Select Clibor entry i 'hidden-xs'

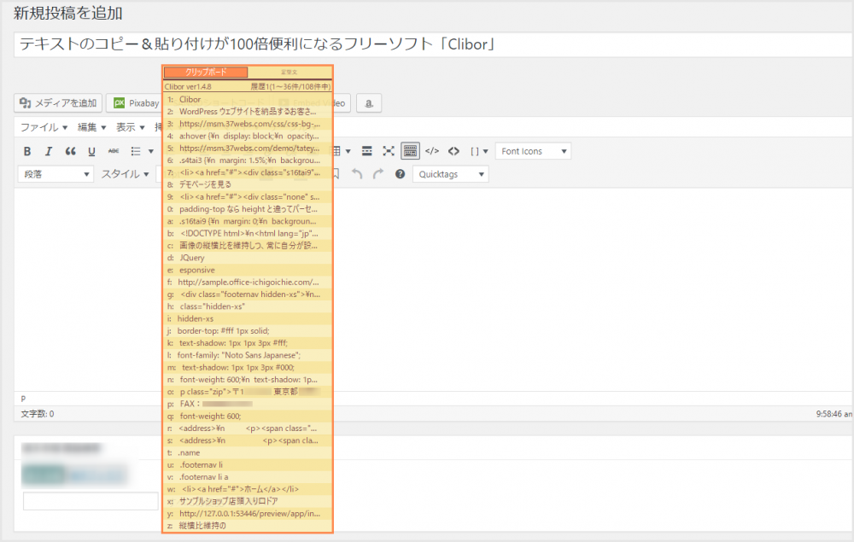[248, 319]
